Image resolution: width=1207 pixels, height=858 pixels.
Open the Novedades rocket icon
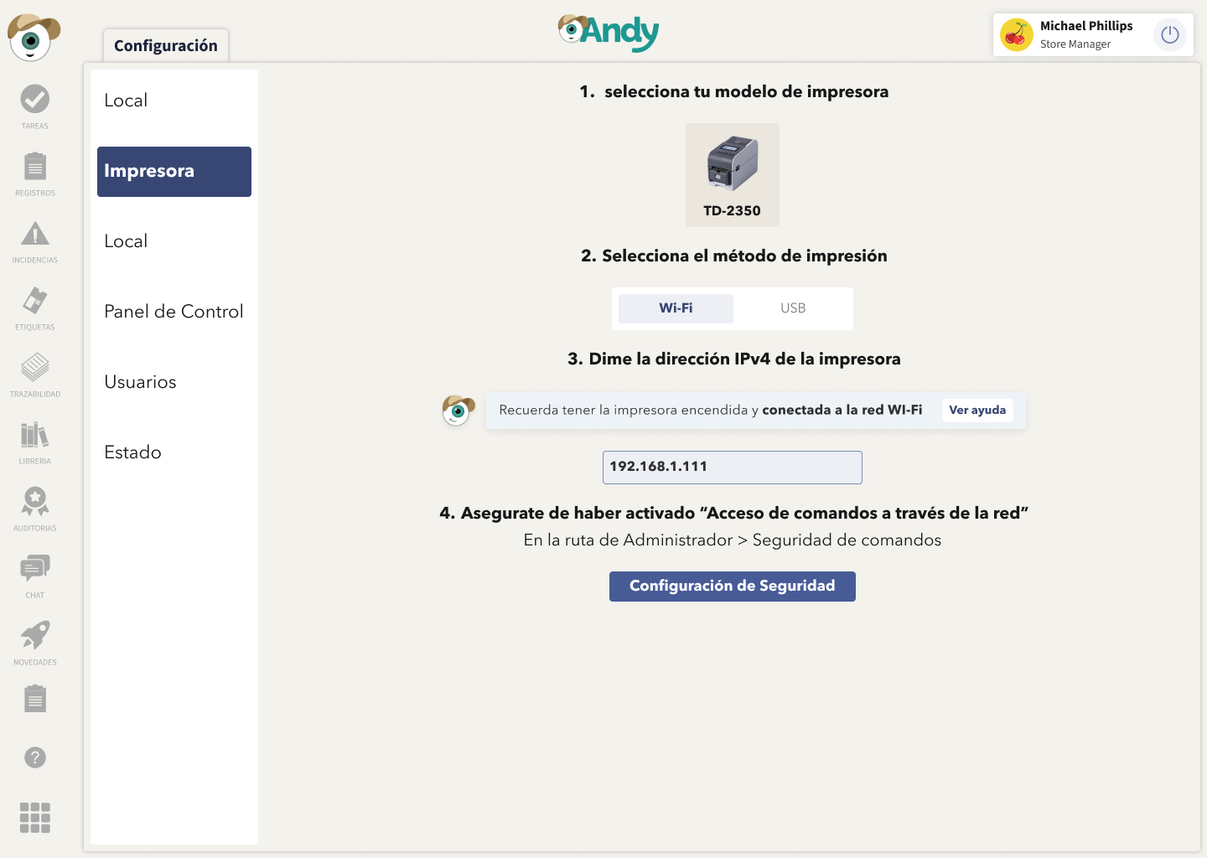[x=34, y=635]
